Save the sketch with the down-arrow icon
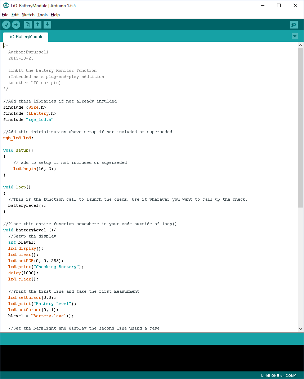This screenshot has width=304, height=379. point(47,25)
